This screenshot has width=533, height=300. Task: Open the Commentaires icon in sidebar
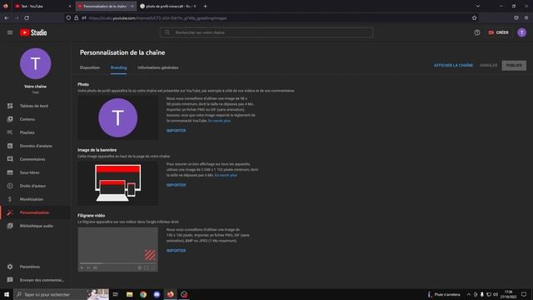[10, 159]
